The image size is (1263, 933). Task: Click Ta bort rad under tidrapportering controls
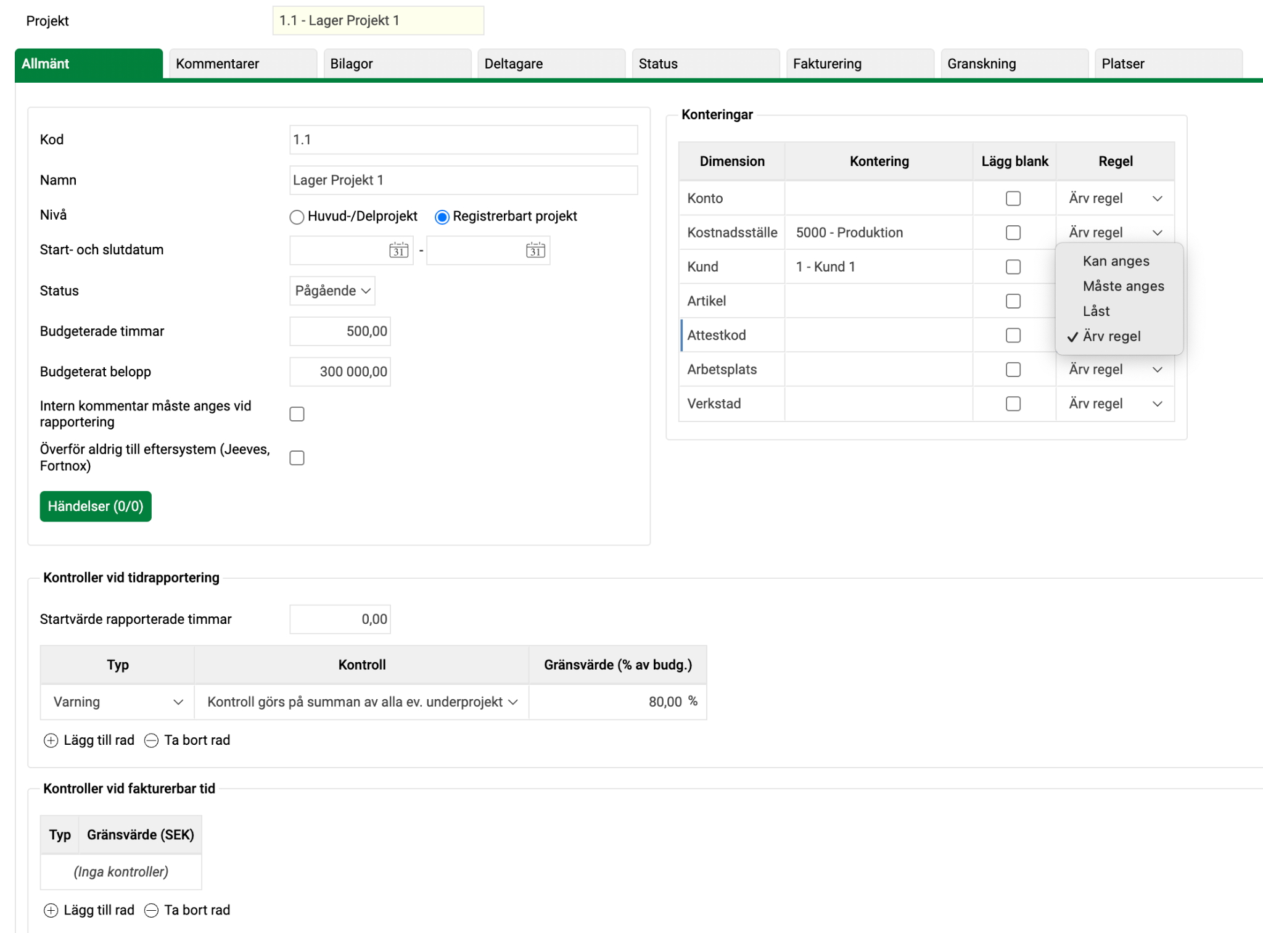pos(187,740)
